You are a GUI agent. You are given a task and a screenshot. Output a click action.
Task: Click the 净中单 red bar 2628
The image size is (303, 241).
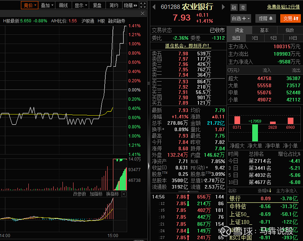[273, 123]
